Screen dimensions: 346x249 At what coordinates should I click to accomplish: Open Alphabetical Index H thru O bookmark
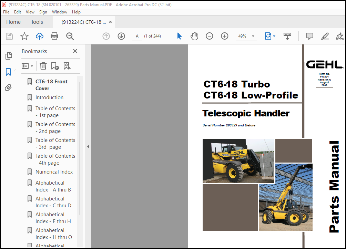point(54,234)
